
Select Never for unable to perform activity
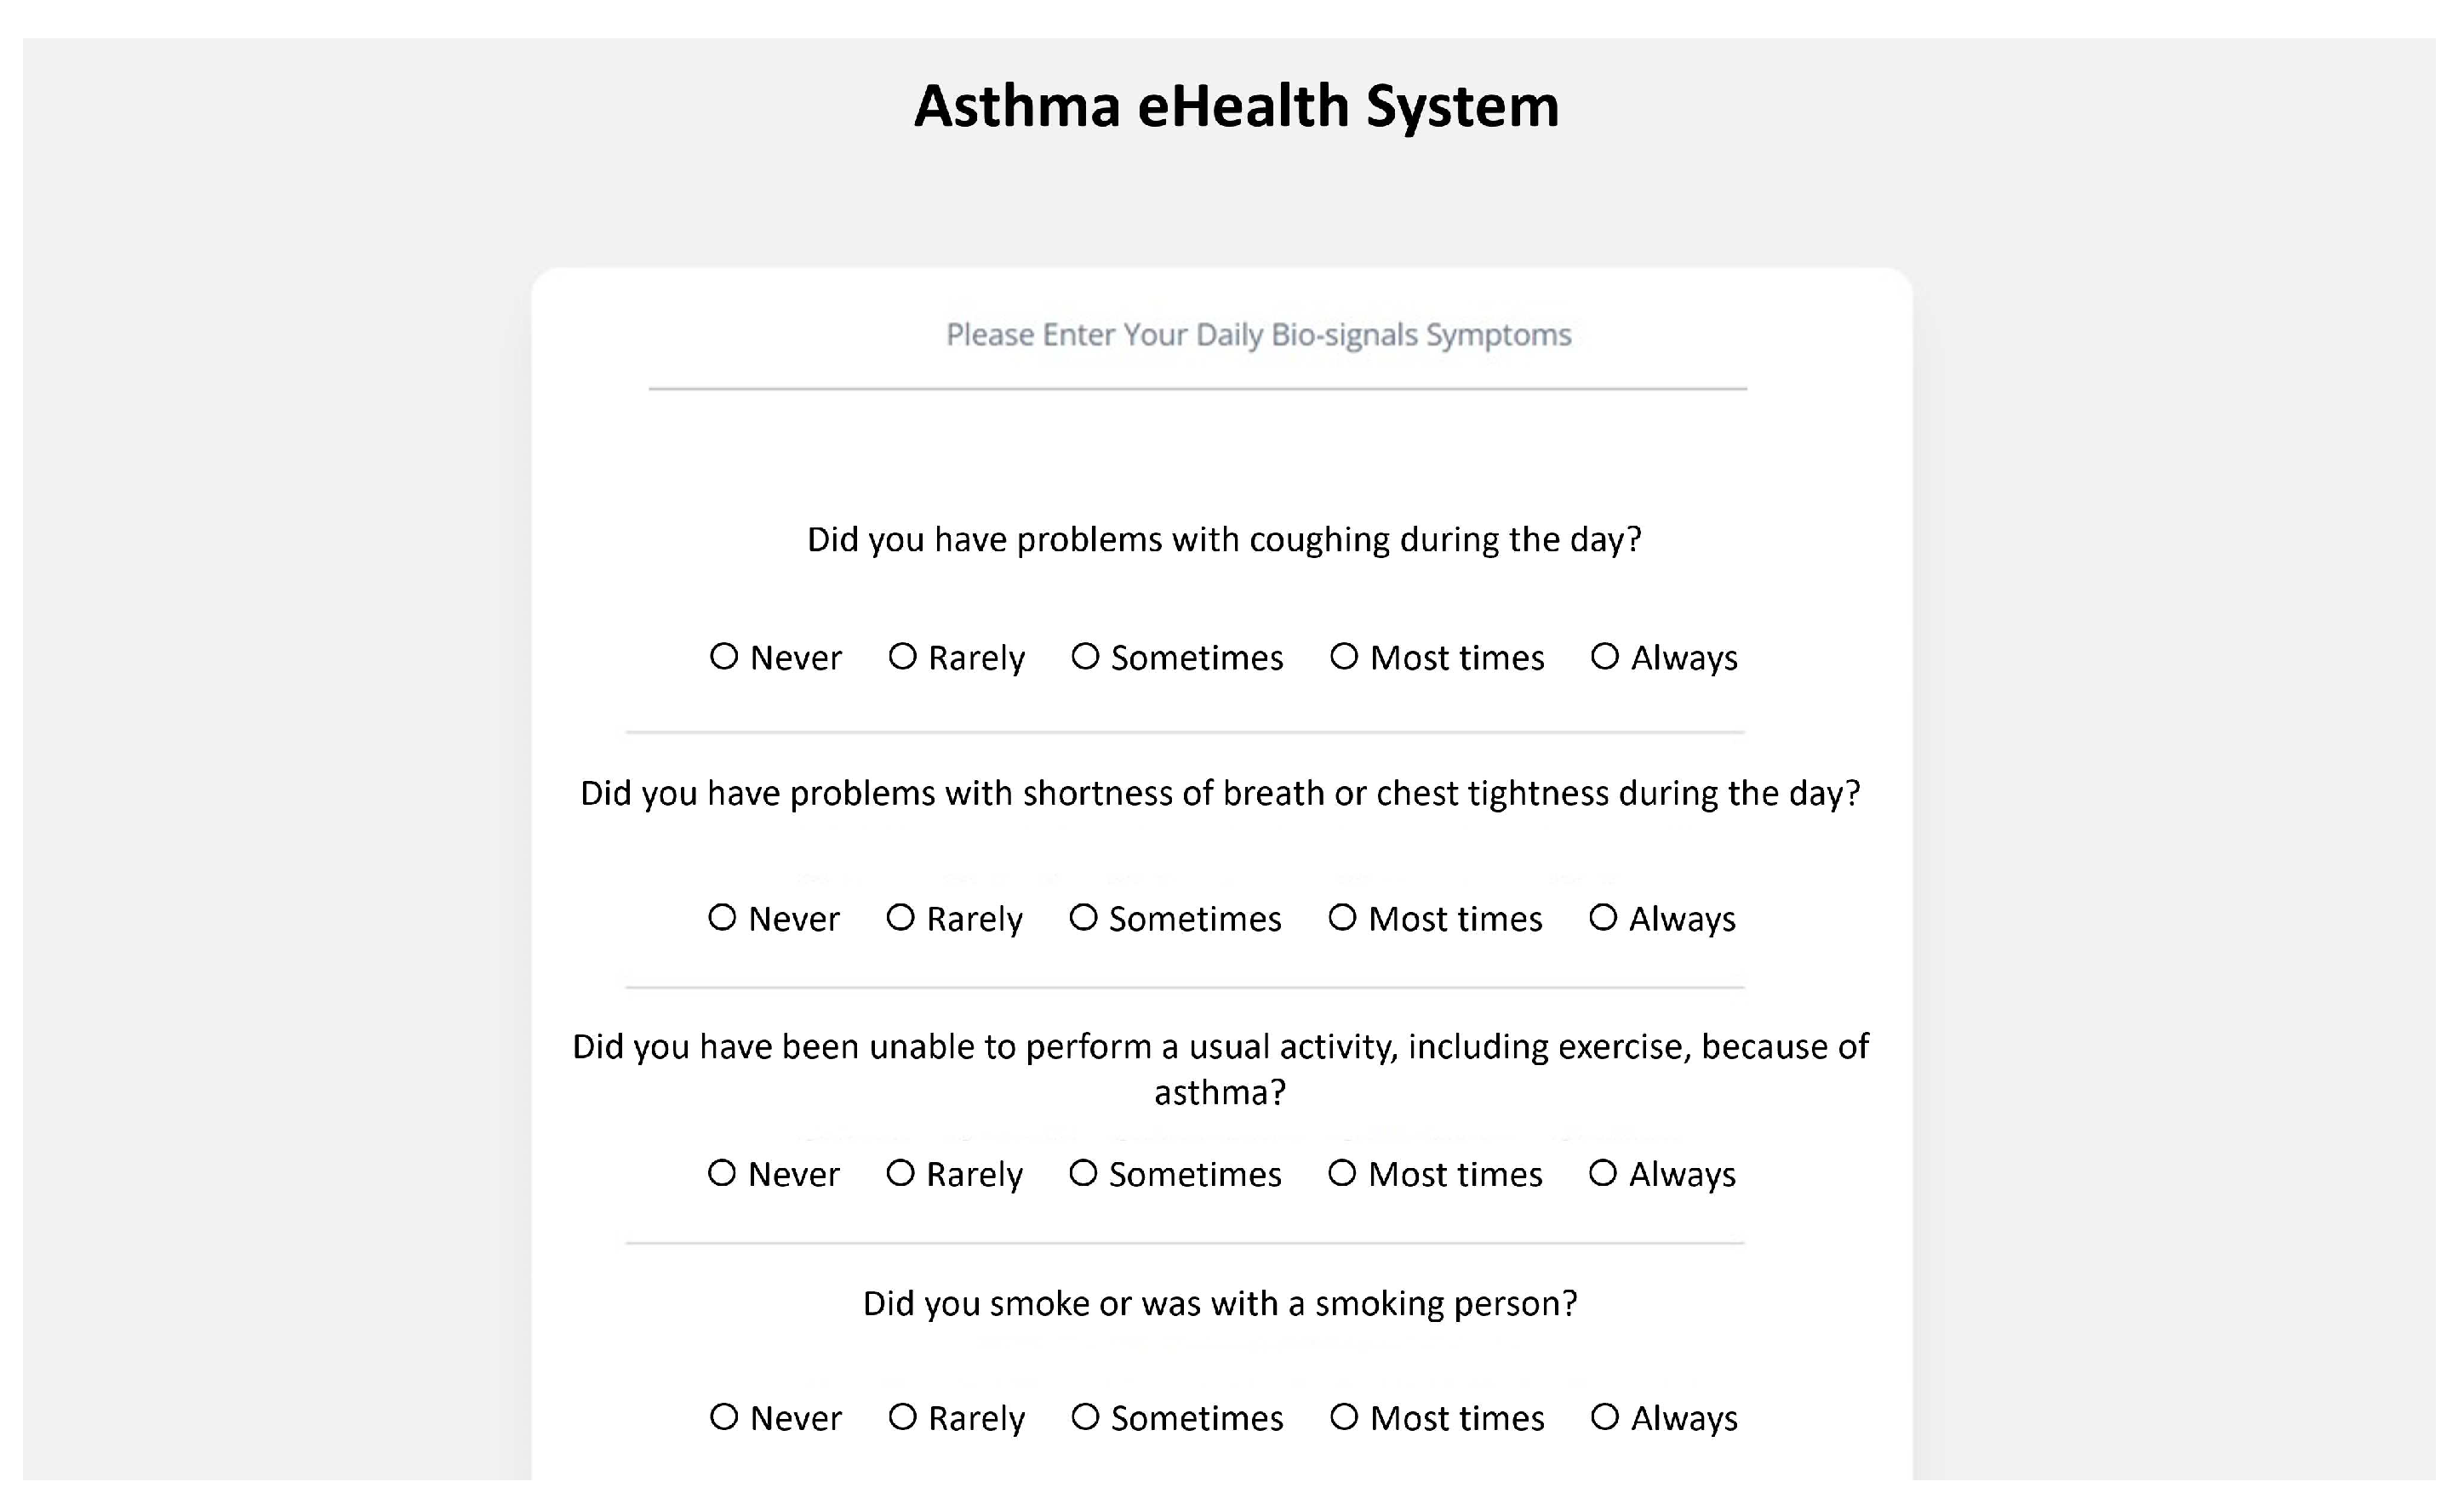pos(722,1173)
